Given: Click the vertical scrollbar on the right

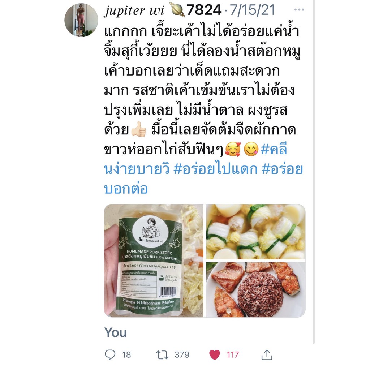Looking at the screenshot, I should [314, 172].
